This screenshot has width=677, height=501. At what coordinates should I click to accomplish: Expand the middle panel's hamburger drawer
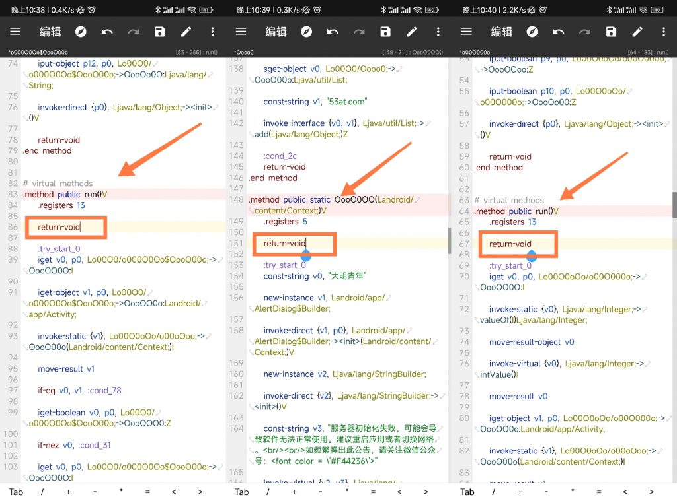tap(241, 31)
